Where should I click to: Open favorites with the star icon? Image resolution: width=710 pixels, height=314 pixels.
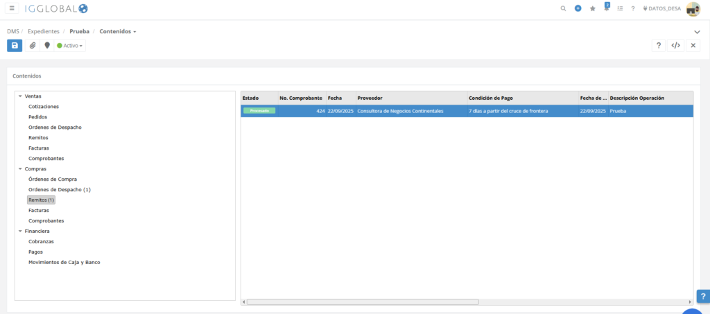coord(592,8)
